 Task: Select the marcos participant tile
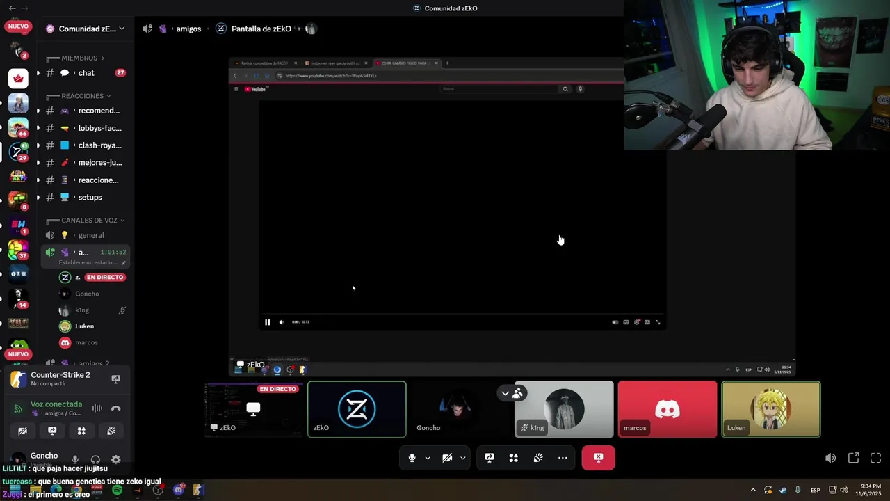coord(667,409)
